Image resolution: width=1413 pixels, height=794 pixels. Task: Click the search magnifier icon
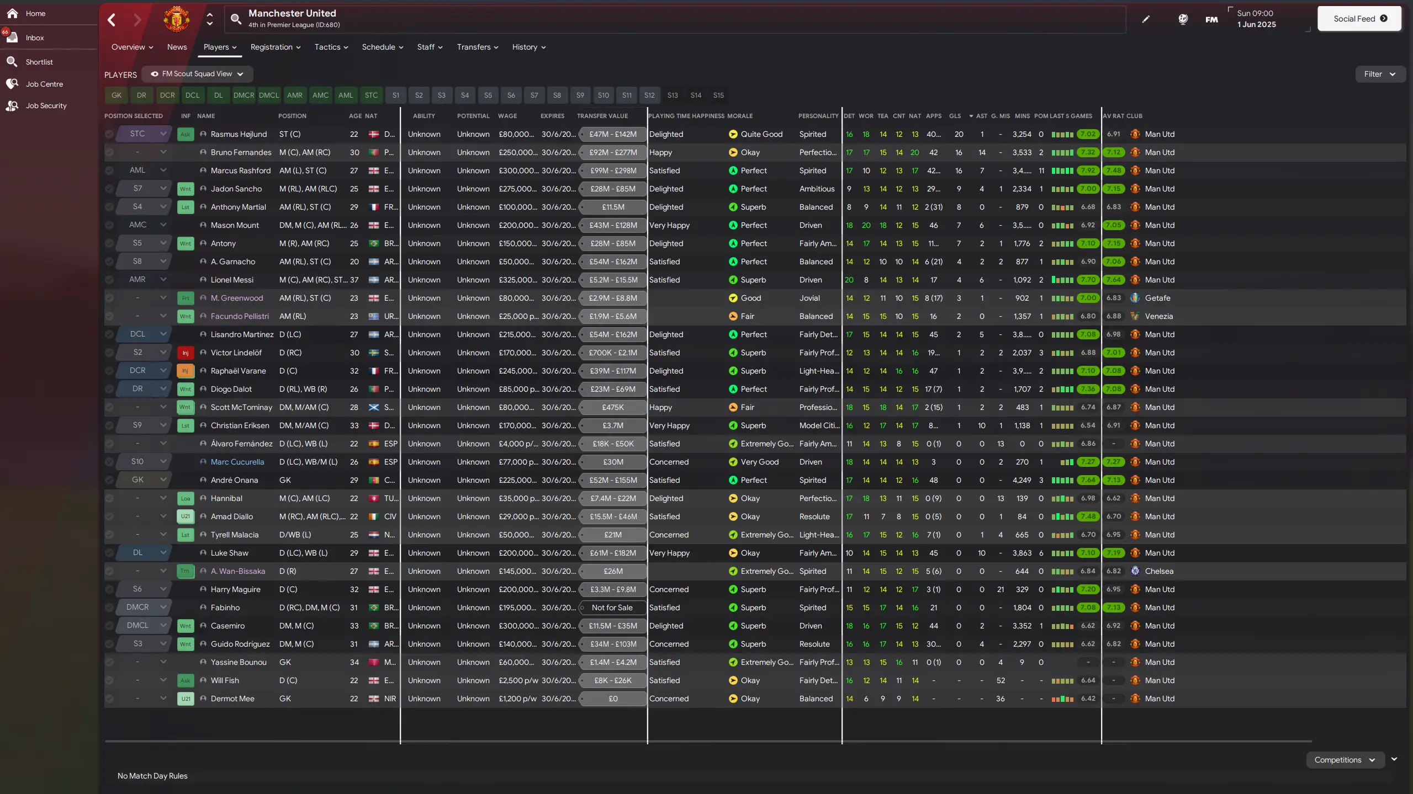[236, 19]
